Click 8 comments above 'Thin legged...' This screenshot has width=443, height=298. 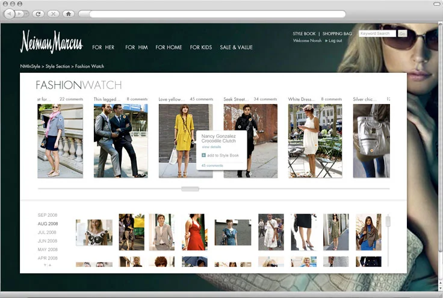137,99
